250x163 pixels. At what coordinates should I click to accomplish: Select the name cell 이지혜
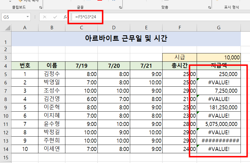pos(52,116)
